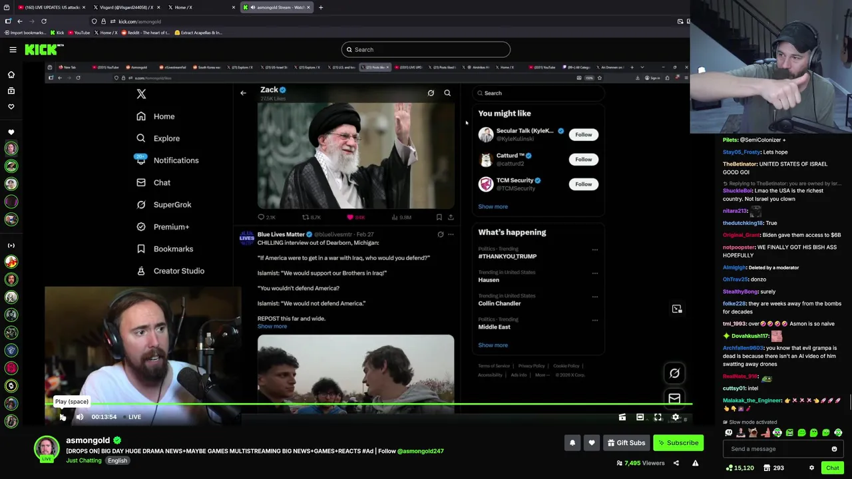Screen dimensions: 852x479
Task: Pick the first emote in chat quick-emote row
Action: [x=729, y=433]
